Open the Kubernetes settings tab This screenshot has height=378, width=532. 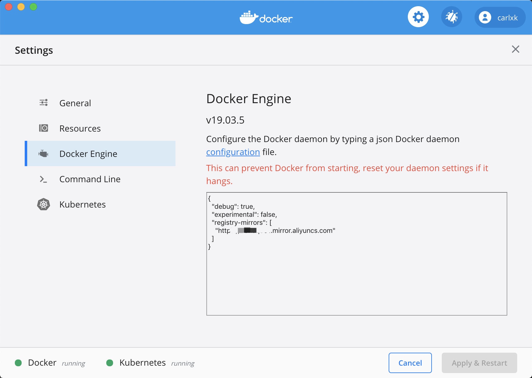tap(100, 204)
